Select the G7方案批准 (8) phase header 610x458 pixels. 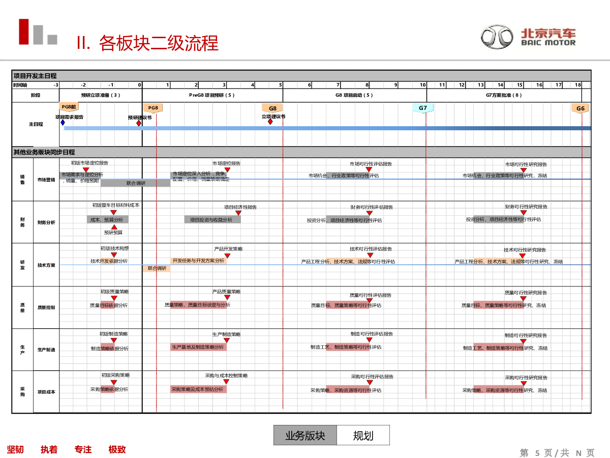(x=504, y=95)
